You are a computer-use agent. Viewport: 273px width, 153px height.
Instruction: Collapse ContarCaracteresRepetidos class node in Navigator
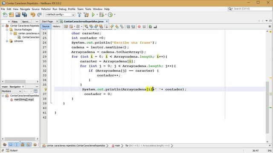[3, 96]
